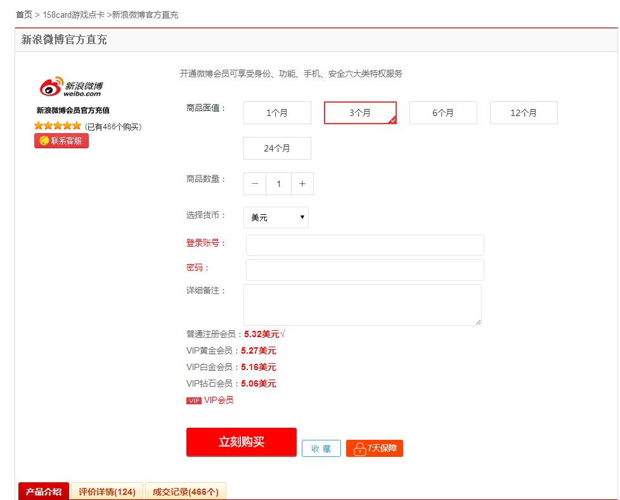Click the quantity number field
This screenshot has width=620, height=500.
pyautogui.click(x=279, y=184)
